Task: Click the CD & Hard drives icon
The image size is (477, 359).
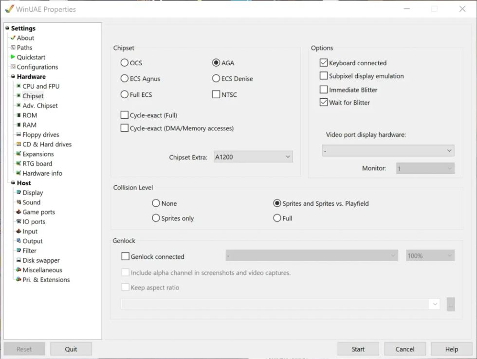Action: [18, 144]
